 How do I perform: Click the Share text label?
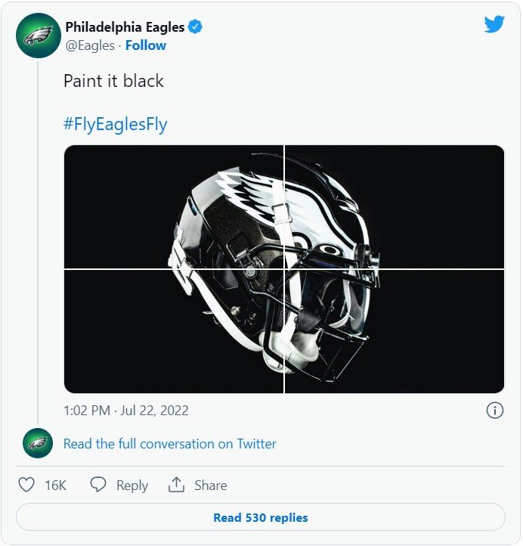(x=211, y=486)
